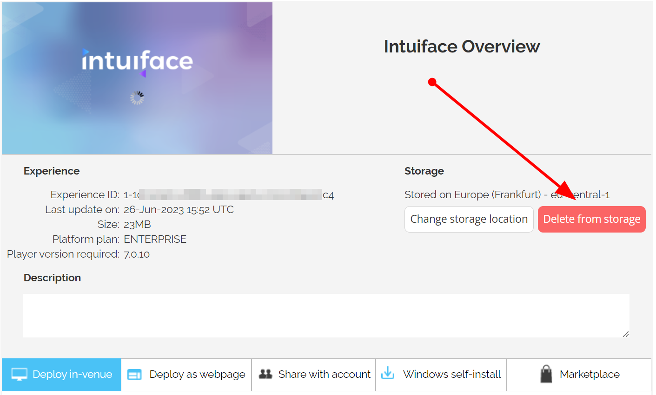This screenshot has width=656, height=395.
Task: Click the Platform plan label
Action: tap(86, 239)
